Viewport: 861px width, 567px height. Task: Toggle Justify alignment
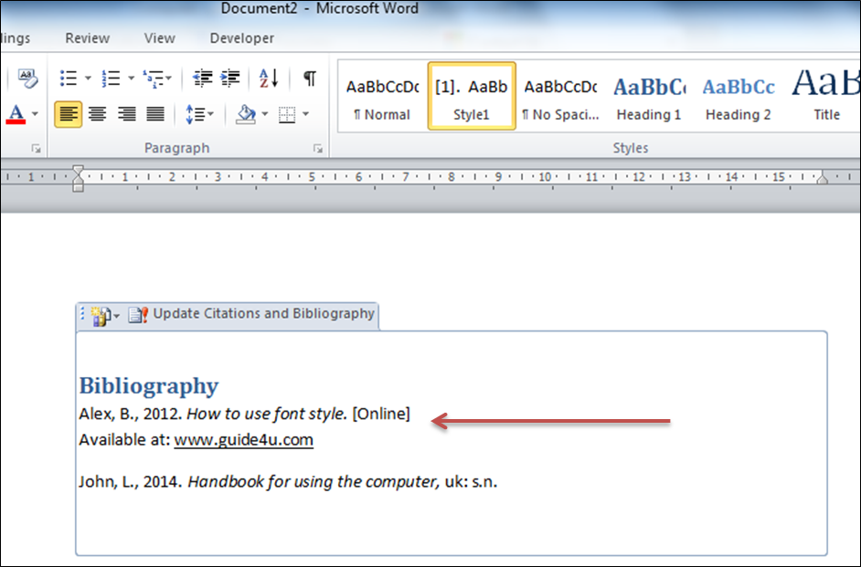click(155, 114)
